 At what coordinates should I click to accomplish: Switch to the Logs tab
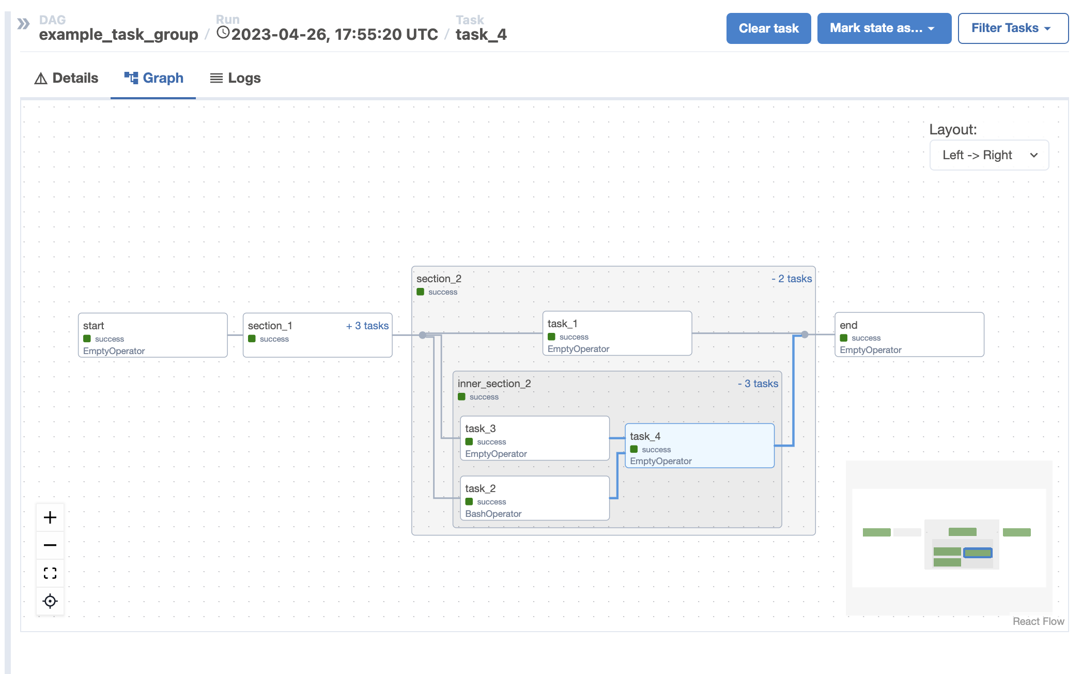pyautogui.click(x=236, y=78)
